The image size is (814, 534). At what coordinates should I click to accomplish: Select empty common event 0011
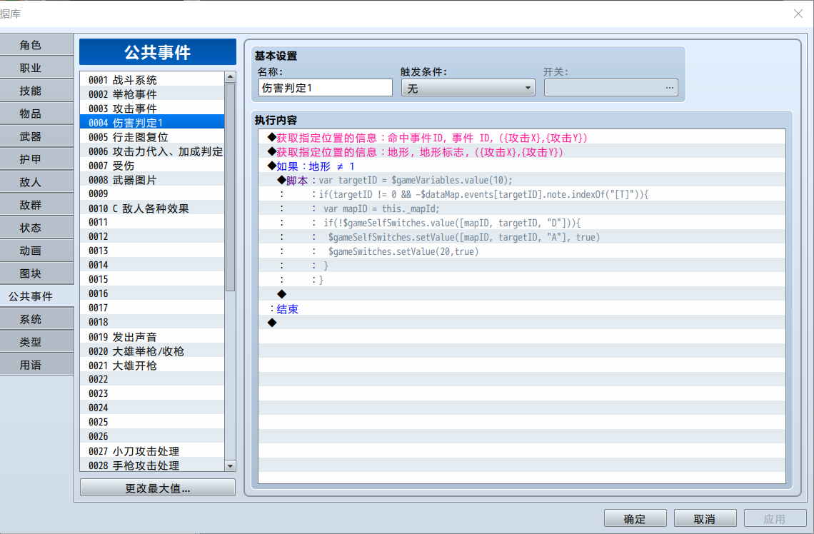[x=152, y=223]
